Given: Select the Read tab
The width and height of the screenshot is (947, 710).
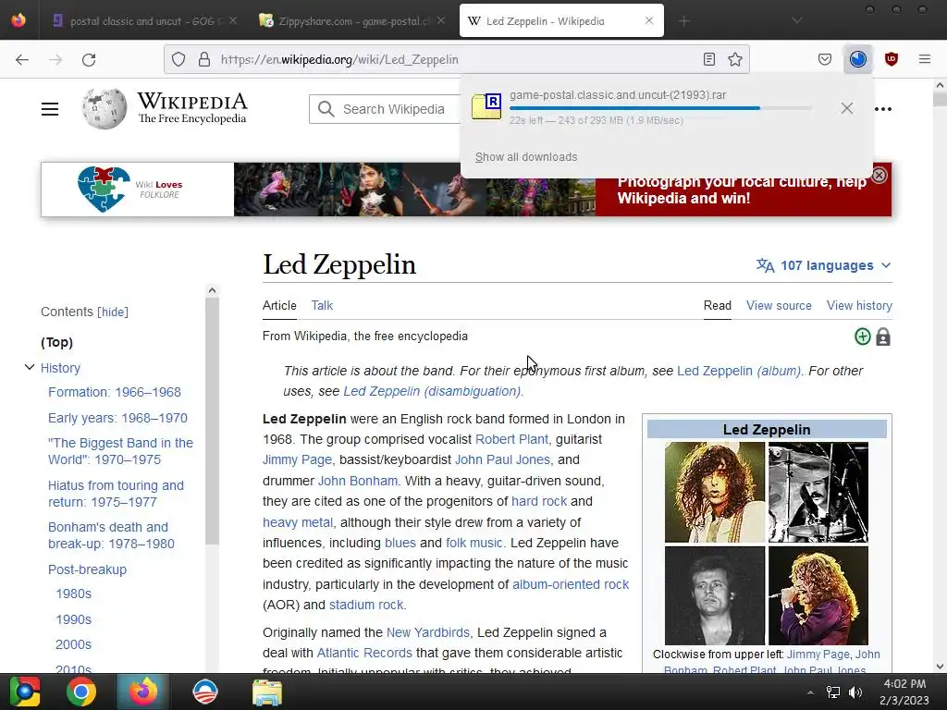Looking at the screenshot, I should [x=718, y=305].
